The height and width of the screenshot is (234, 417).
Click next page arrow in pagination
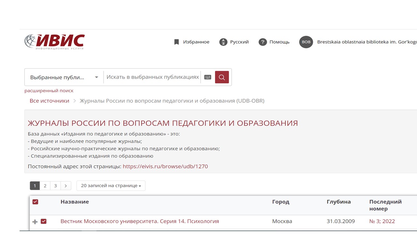(66, 186)
